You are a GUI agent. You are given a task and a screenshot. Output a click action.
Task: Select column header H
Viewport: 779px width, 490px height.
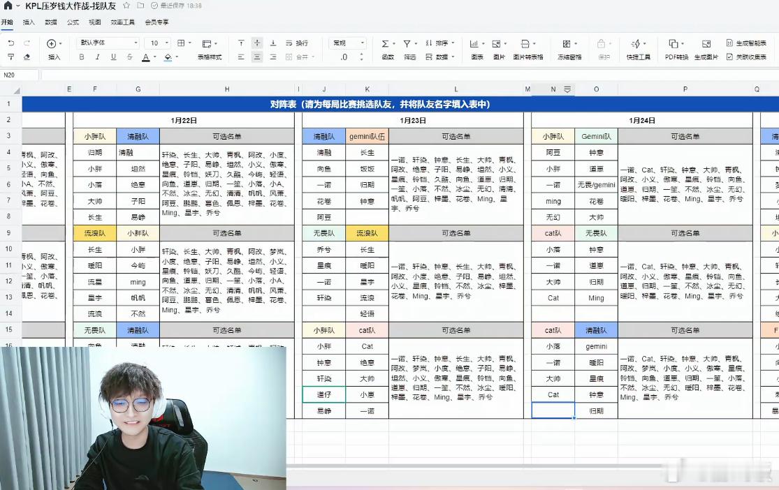[x=227, y=89]
